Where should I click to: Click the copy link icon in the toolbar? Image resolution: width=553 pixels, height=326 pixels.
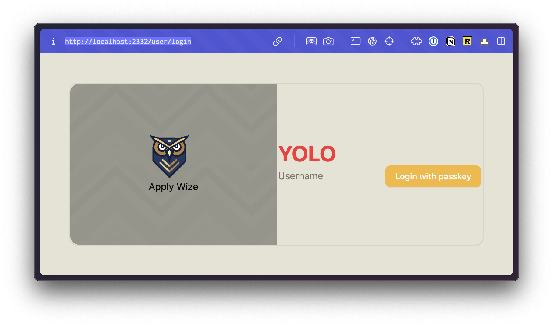(x=278, y=41)
